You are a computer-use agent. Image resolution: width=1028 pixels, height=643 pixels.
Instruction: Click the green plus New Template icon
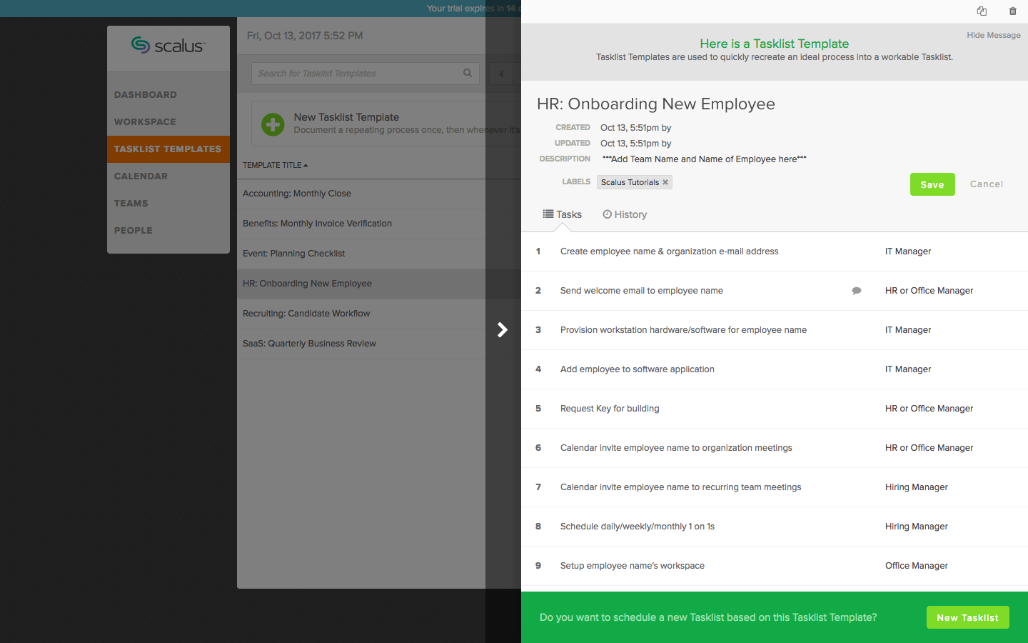(x=273, y=124)
